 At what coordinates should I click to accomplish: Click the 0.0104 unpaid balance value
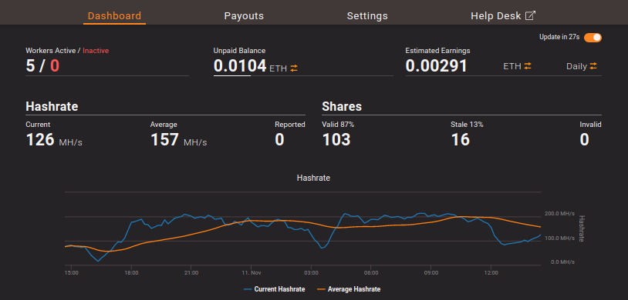coord(240,66)
